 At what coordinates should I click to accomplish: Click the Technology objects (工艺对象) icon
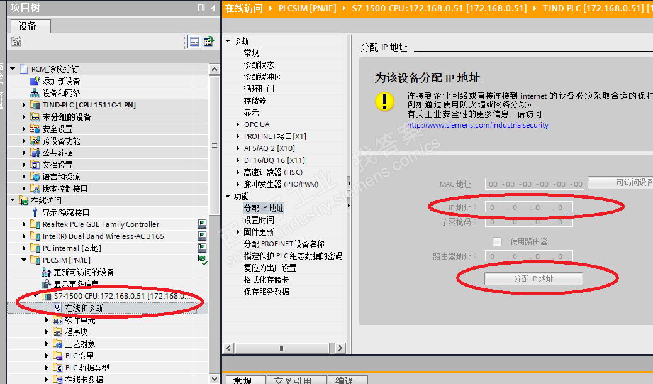click(58, 344)
